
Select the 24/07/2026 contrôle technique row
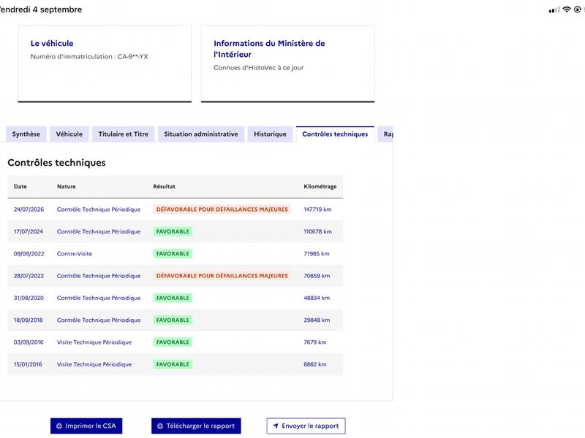click(x=175, y=210)
